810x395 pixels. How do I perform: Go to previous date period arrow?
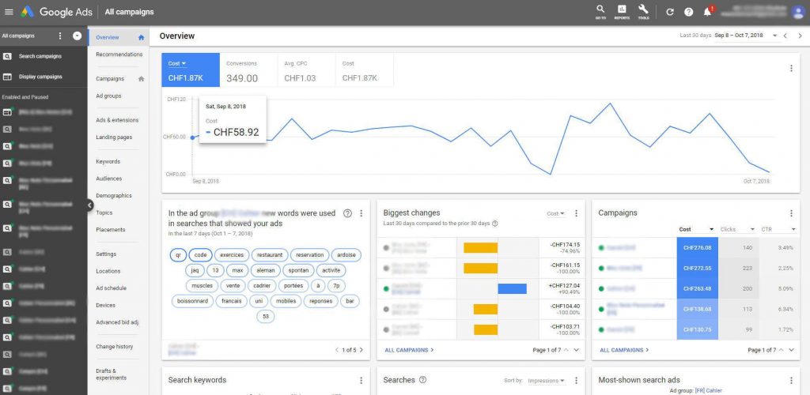(785, 36)
